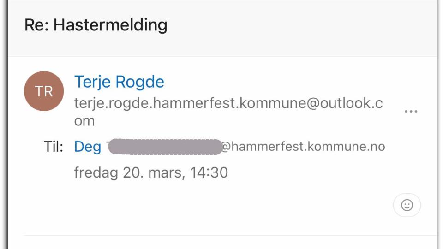The image size is (443, 249).
Task: Click the divider line below the message header
Action: click(230, 236)
